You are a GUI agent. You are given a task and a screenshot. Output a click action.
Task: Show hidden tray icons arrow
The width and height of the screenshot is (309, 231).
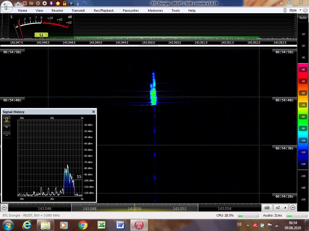(248, 225)
